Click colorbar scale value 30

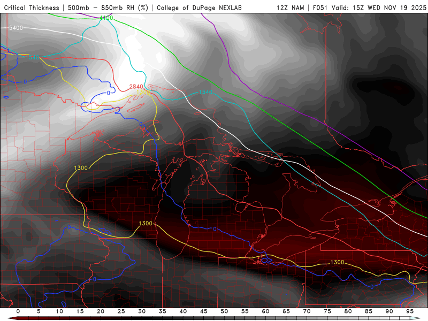[x=142, y=311]
